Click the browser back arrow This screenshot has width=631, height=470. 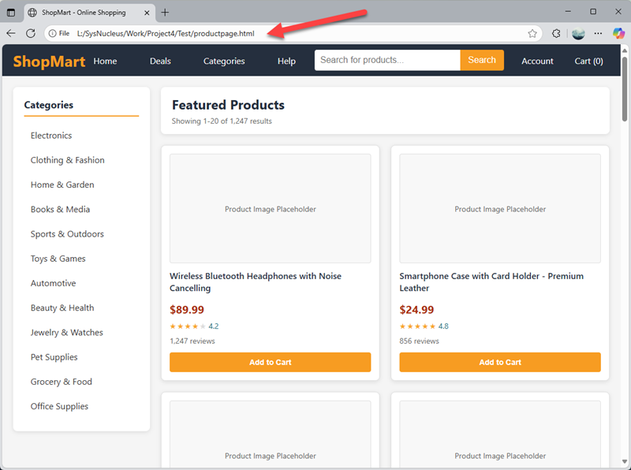(x=11, y=33)
